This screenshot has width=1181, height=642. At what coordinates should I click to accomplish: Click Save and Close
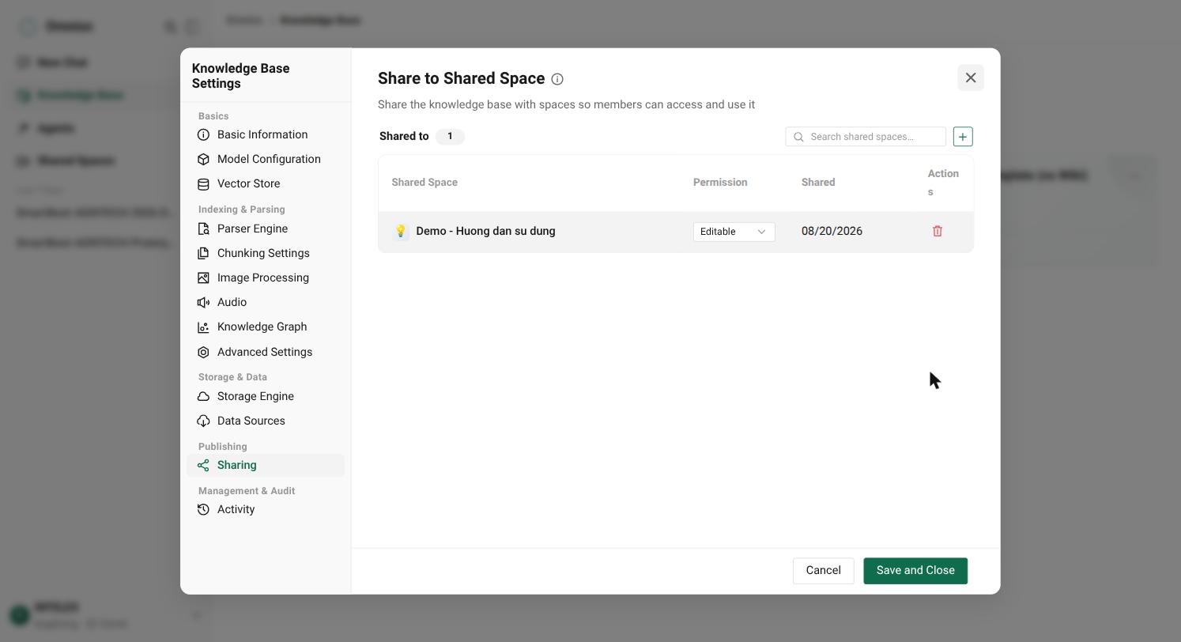point(915,571)
